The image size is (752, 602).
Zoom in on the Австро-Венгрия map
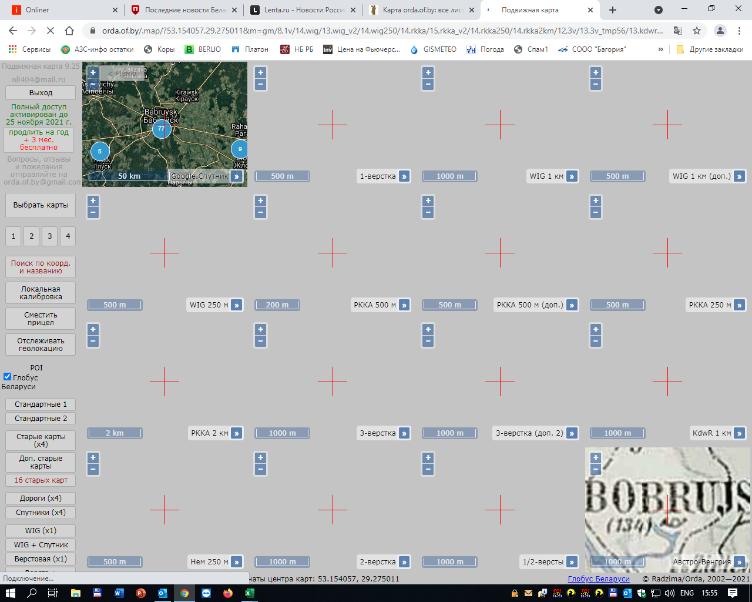point(596,457)
